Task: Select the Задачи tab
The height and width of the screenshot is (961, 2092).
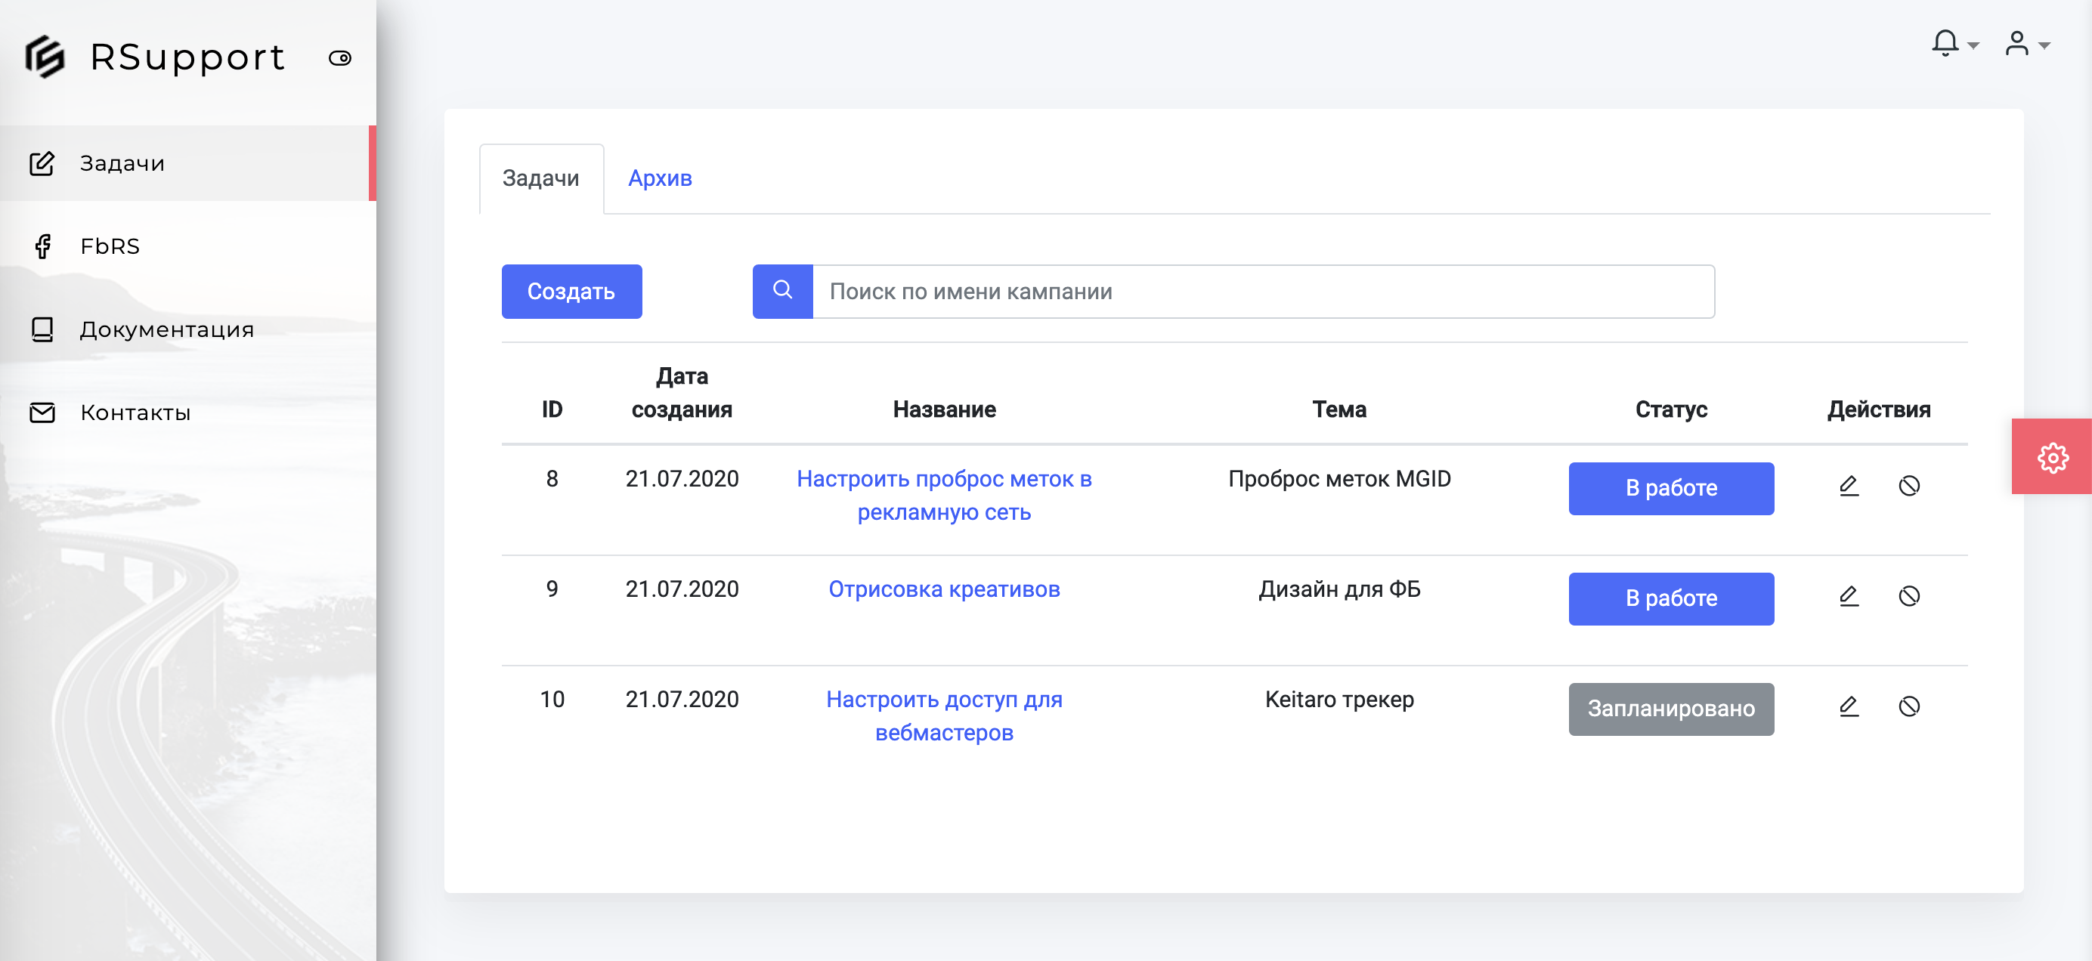Action: click(x=541, y=178)
